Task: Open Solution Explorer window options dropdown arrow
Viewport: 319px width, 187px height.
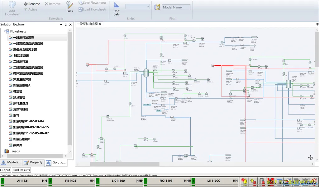Action: (61, 25)
